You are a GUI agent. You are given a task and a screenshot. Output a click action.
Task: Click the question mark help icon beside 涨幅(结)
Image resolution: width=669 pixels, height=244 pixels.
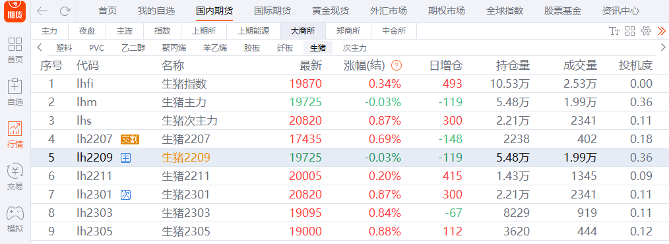tap(397, 66)
